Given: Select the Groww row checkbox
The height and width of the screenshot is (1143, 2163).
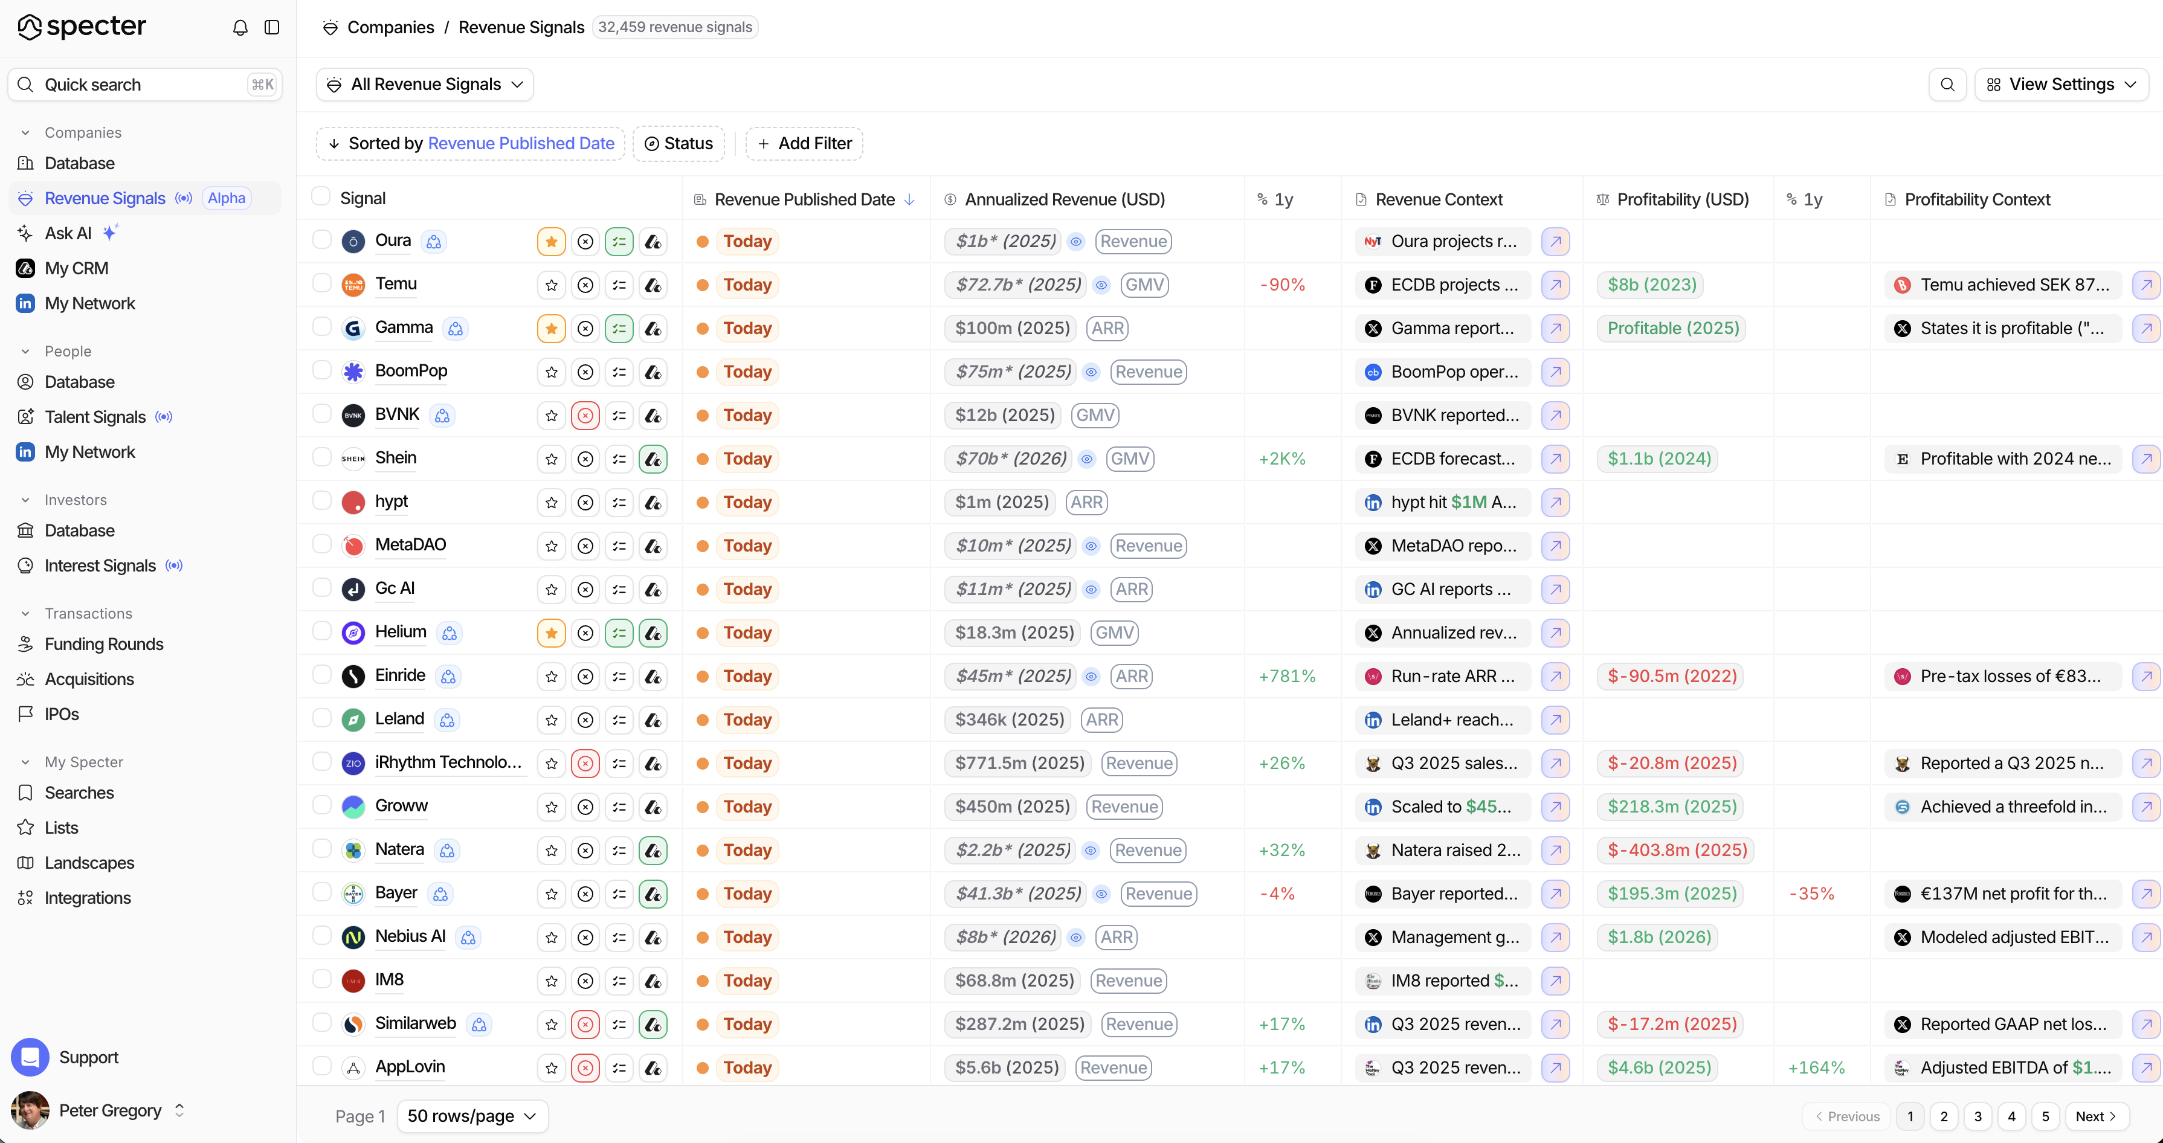Looking at the screenshot, I should click(x=321, y=805).
